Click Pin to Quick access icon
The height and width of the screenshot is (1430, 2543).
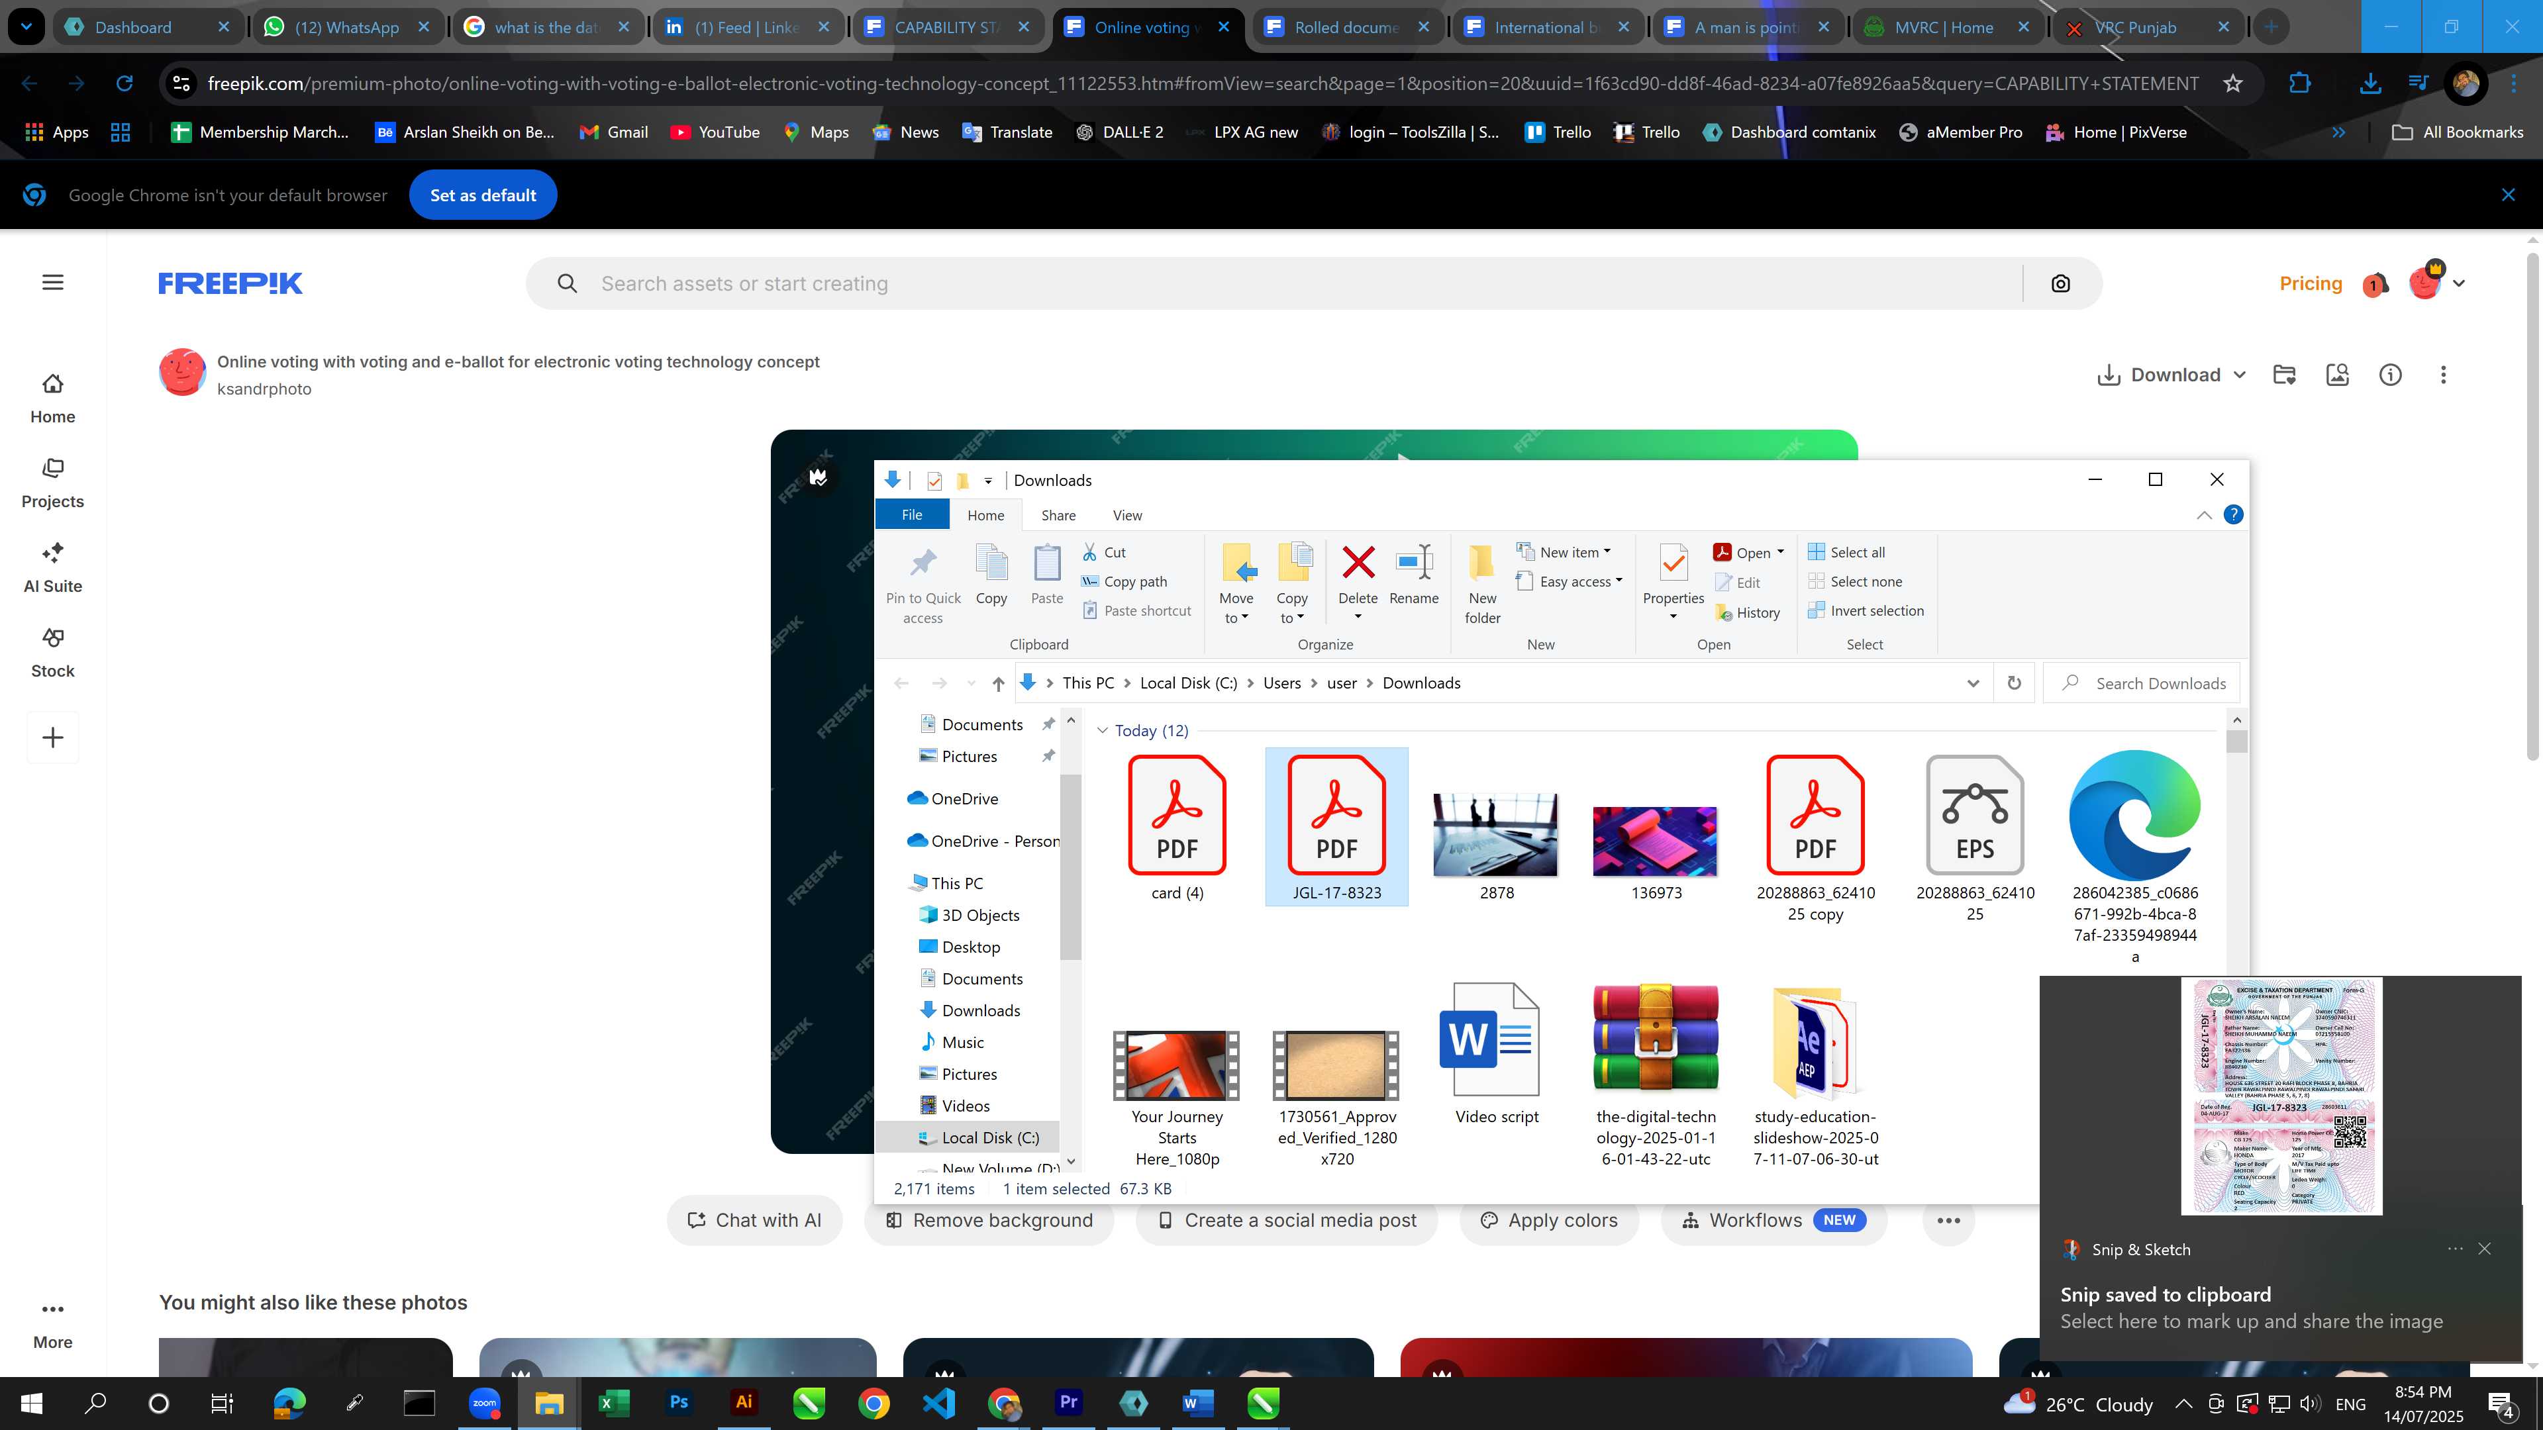[x=923, y=563]
